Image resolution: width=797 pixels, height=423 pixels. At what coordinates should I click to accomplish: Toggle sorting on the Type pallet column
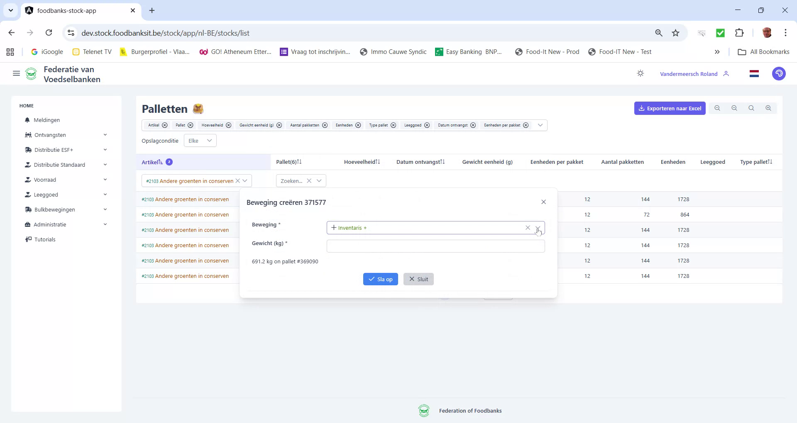coord(770,162)
